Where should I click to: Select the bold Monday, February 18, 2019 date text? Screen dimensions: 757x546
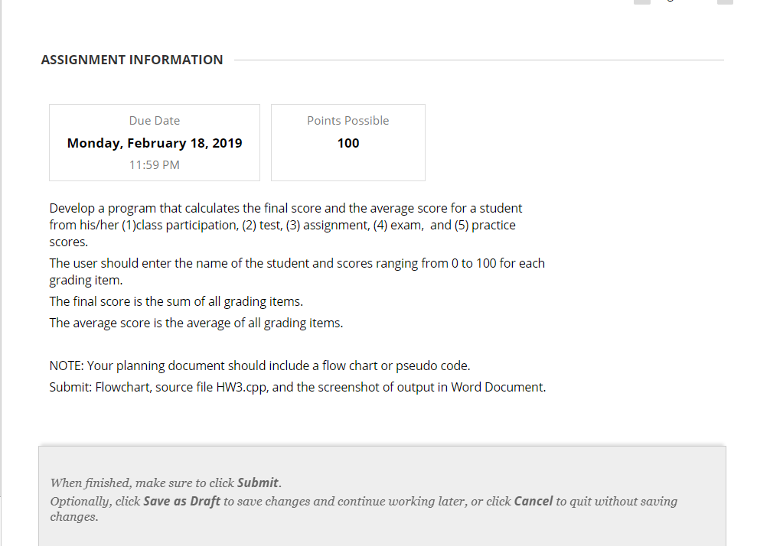click(154, 143)
